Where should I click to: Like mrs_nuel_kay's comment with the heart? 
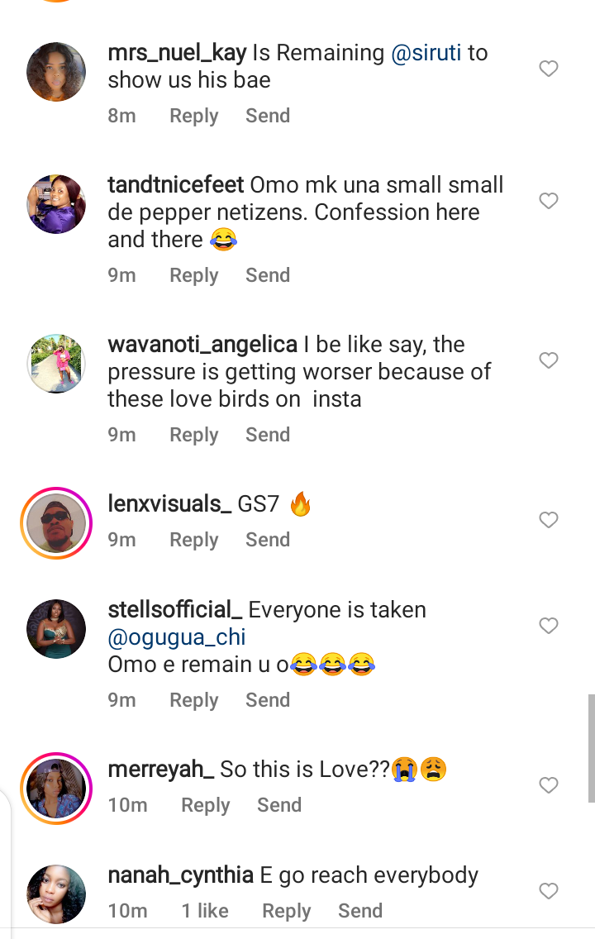click(x=549, y=69)
